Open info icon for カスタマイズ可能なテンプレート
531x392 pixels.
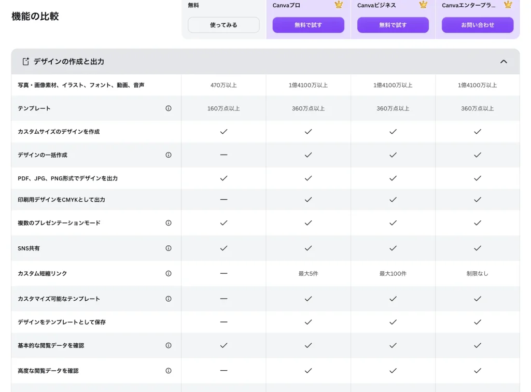click(x=169, y=299)
